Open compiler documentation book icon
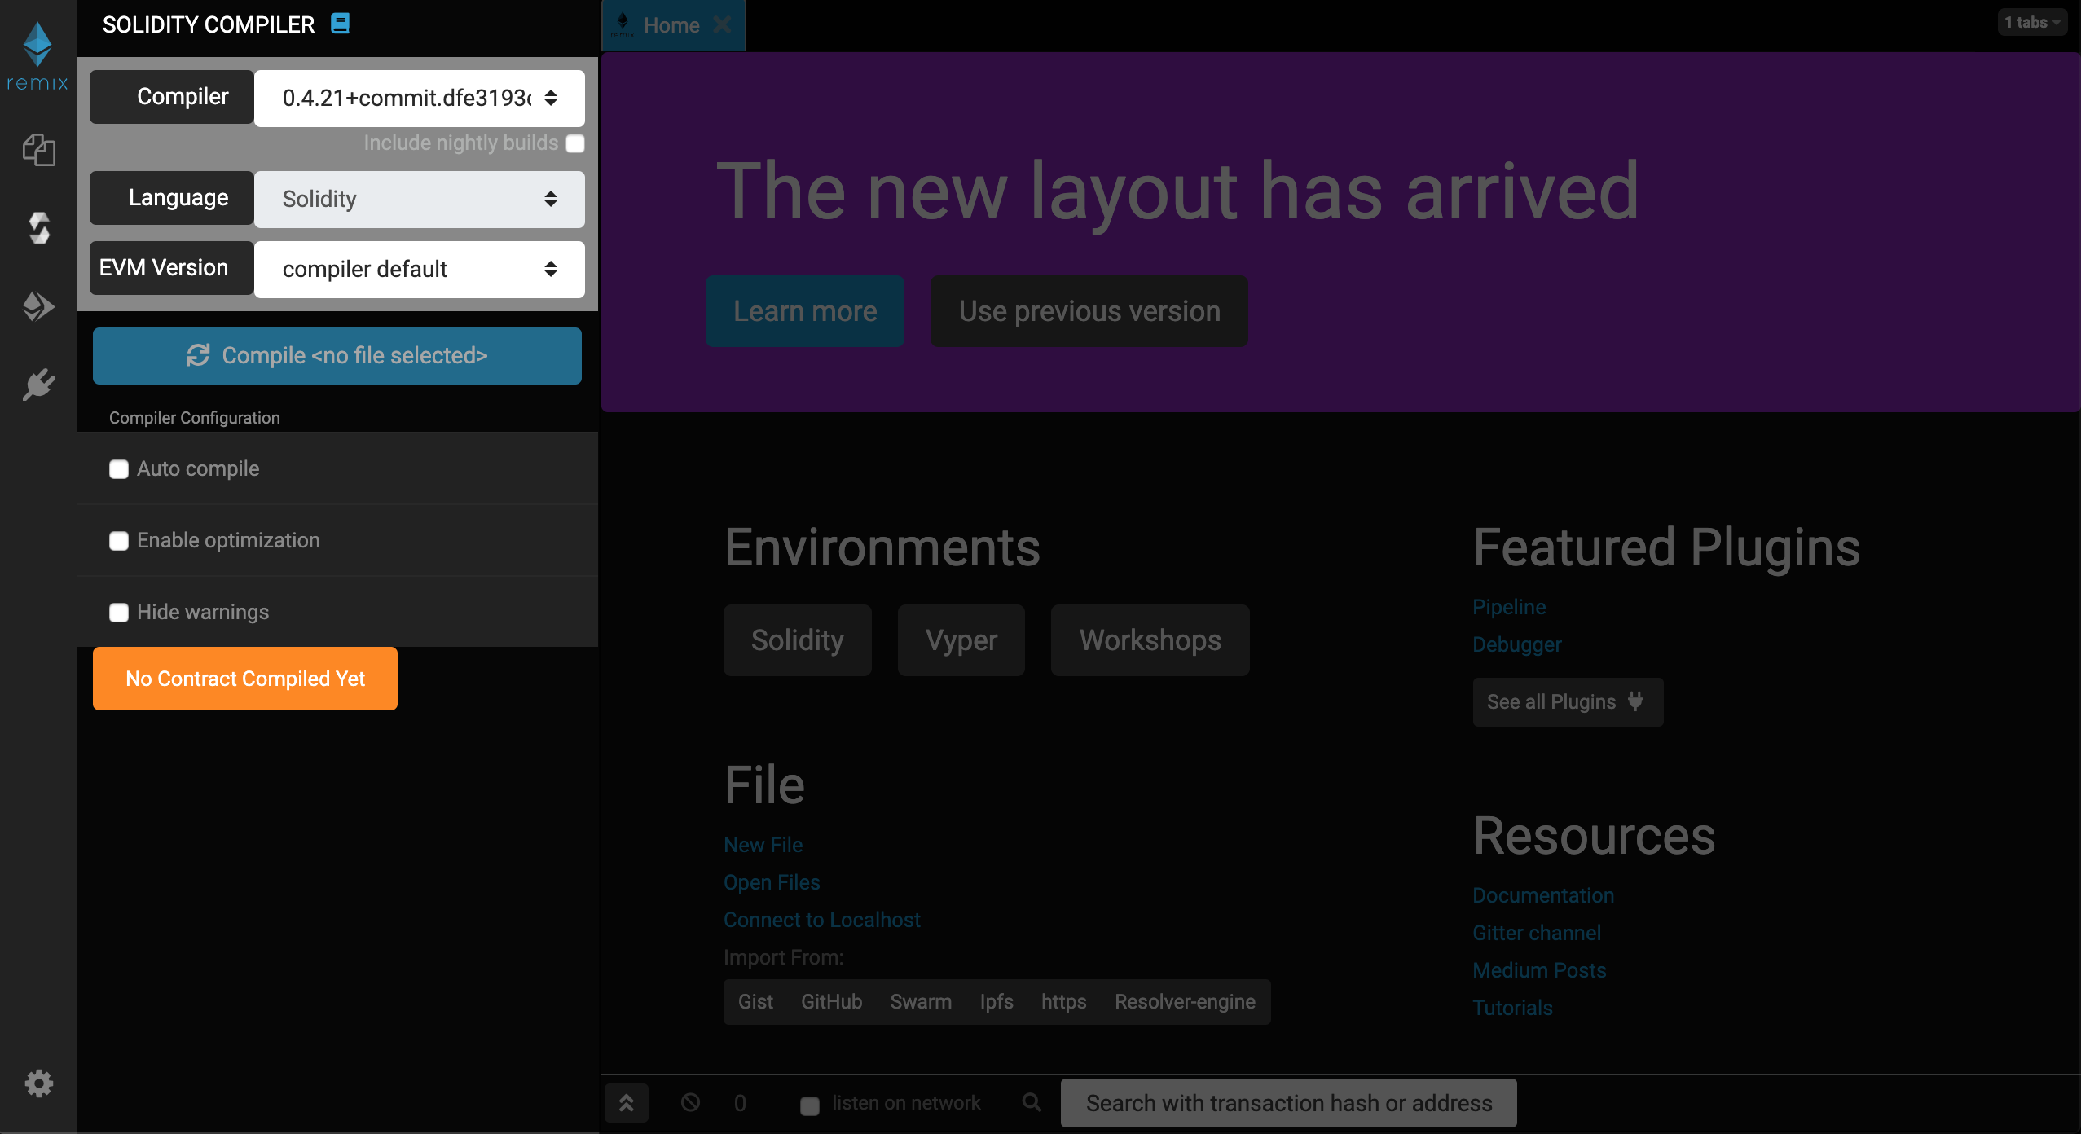The height and width of the screenshot is (1134, 2081). click(x=341, y=24)
